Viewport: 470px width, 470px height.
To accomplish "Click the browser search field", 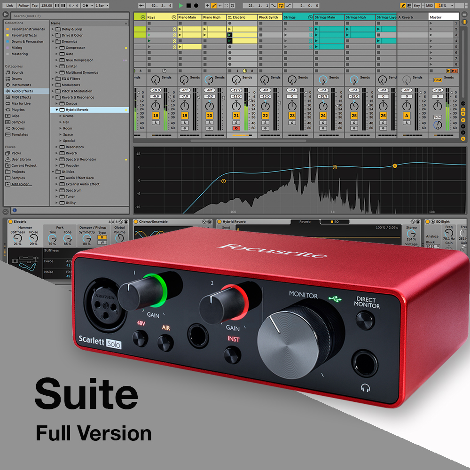I will click(70, 16).
